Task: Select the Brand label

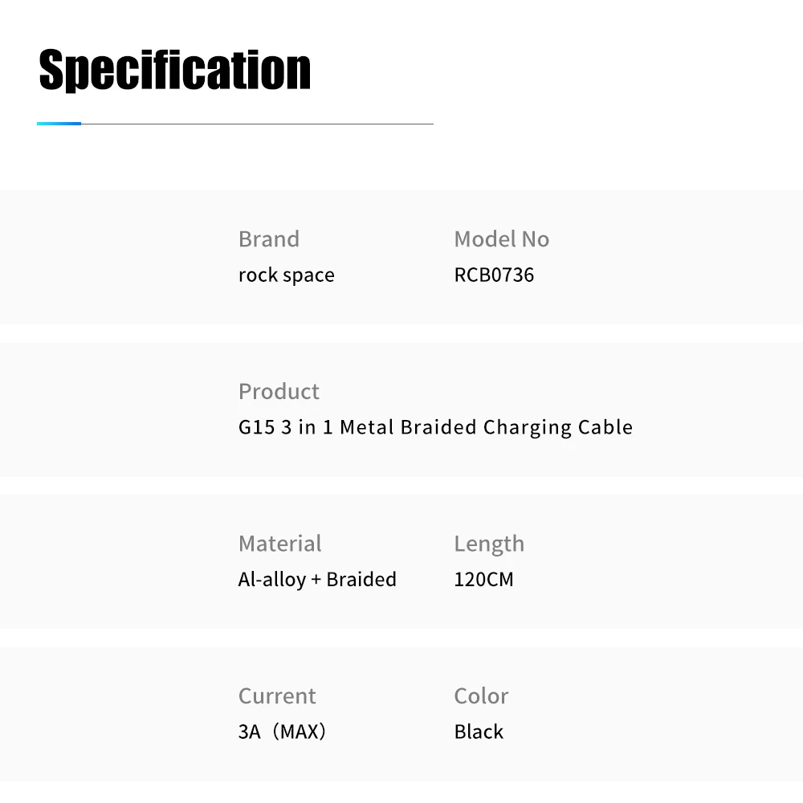Action: 269,239
